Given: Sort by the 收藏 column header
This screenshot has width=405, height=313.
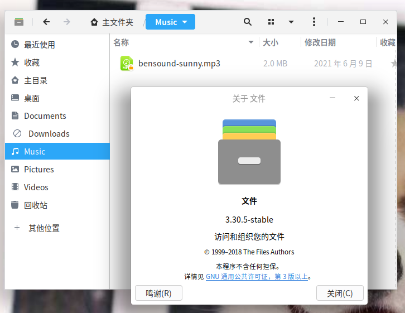Looking at the screenshot, I should 387,42.
